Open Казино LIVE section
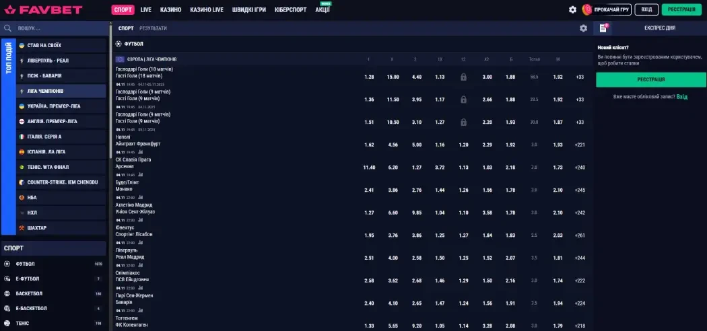Image resolution: width=707 pixels, height=331 pixels. point(207,10)
